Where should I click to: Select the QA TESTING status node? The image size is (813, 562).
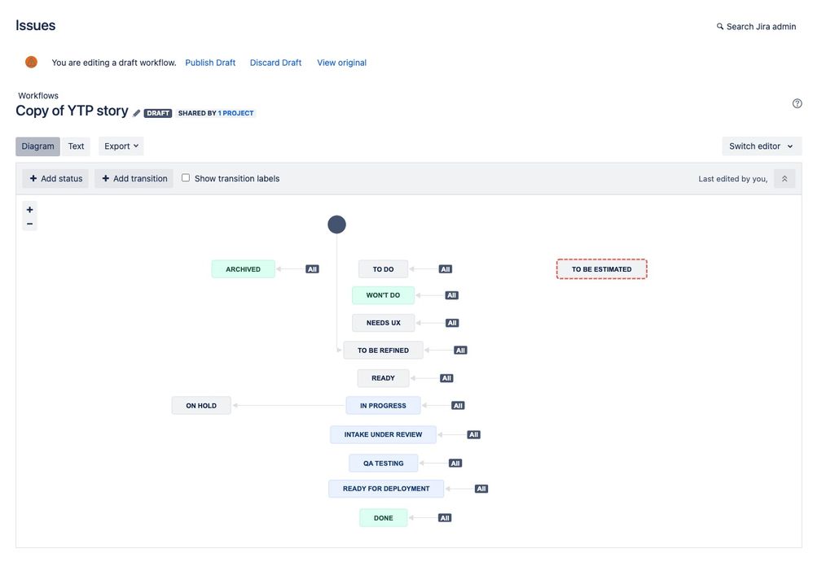[x=383, y=463]
